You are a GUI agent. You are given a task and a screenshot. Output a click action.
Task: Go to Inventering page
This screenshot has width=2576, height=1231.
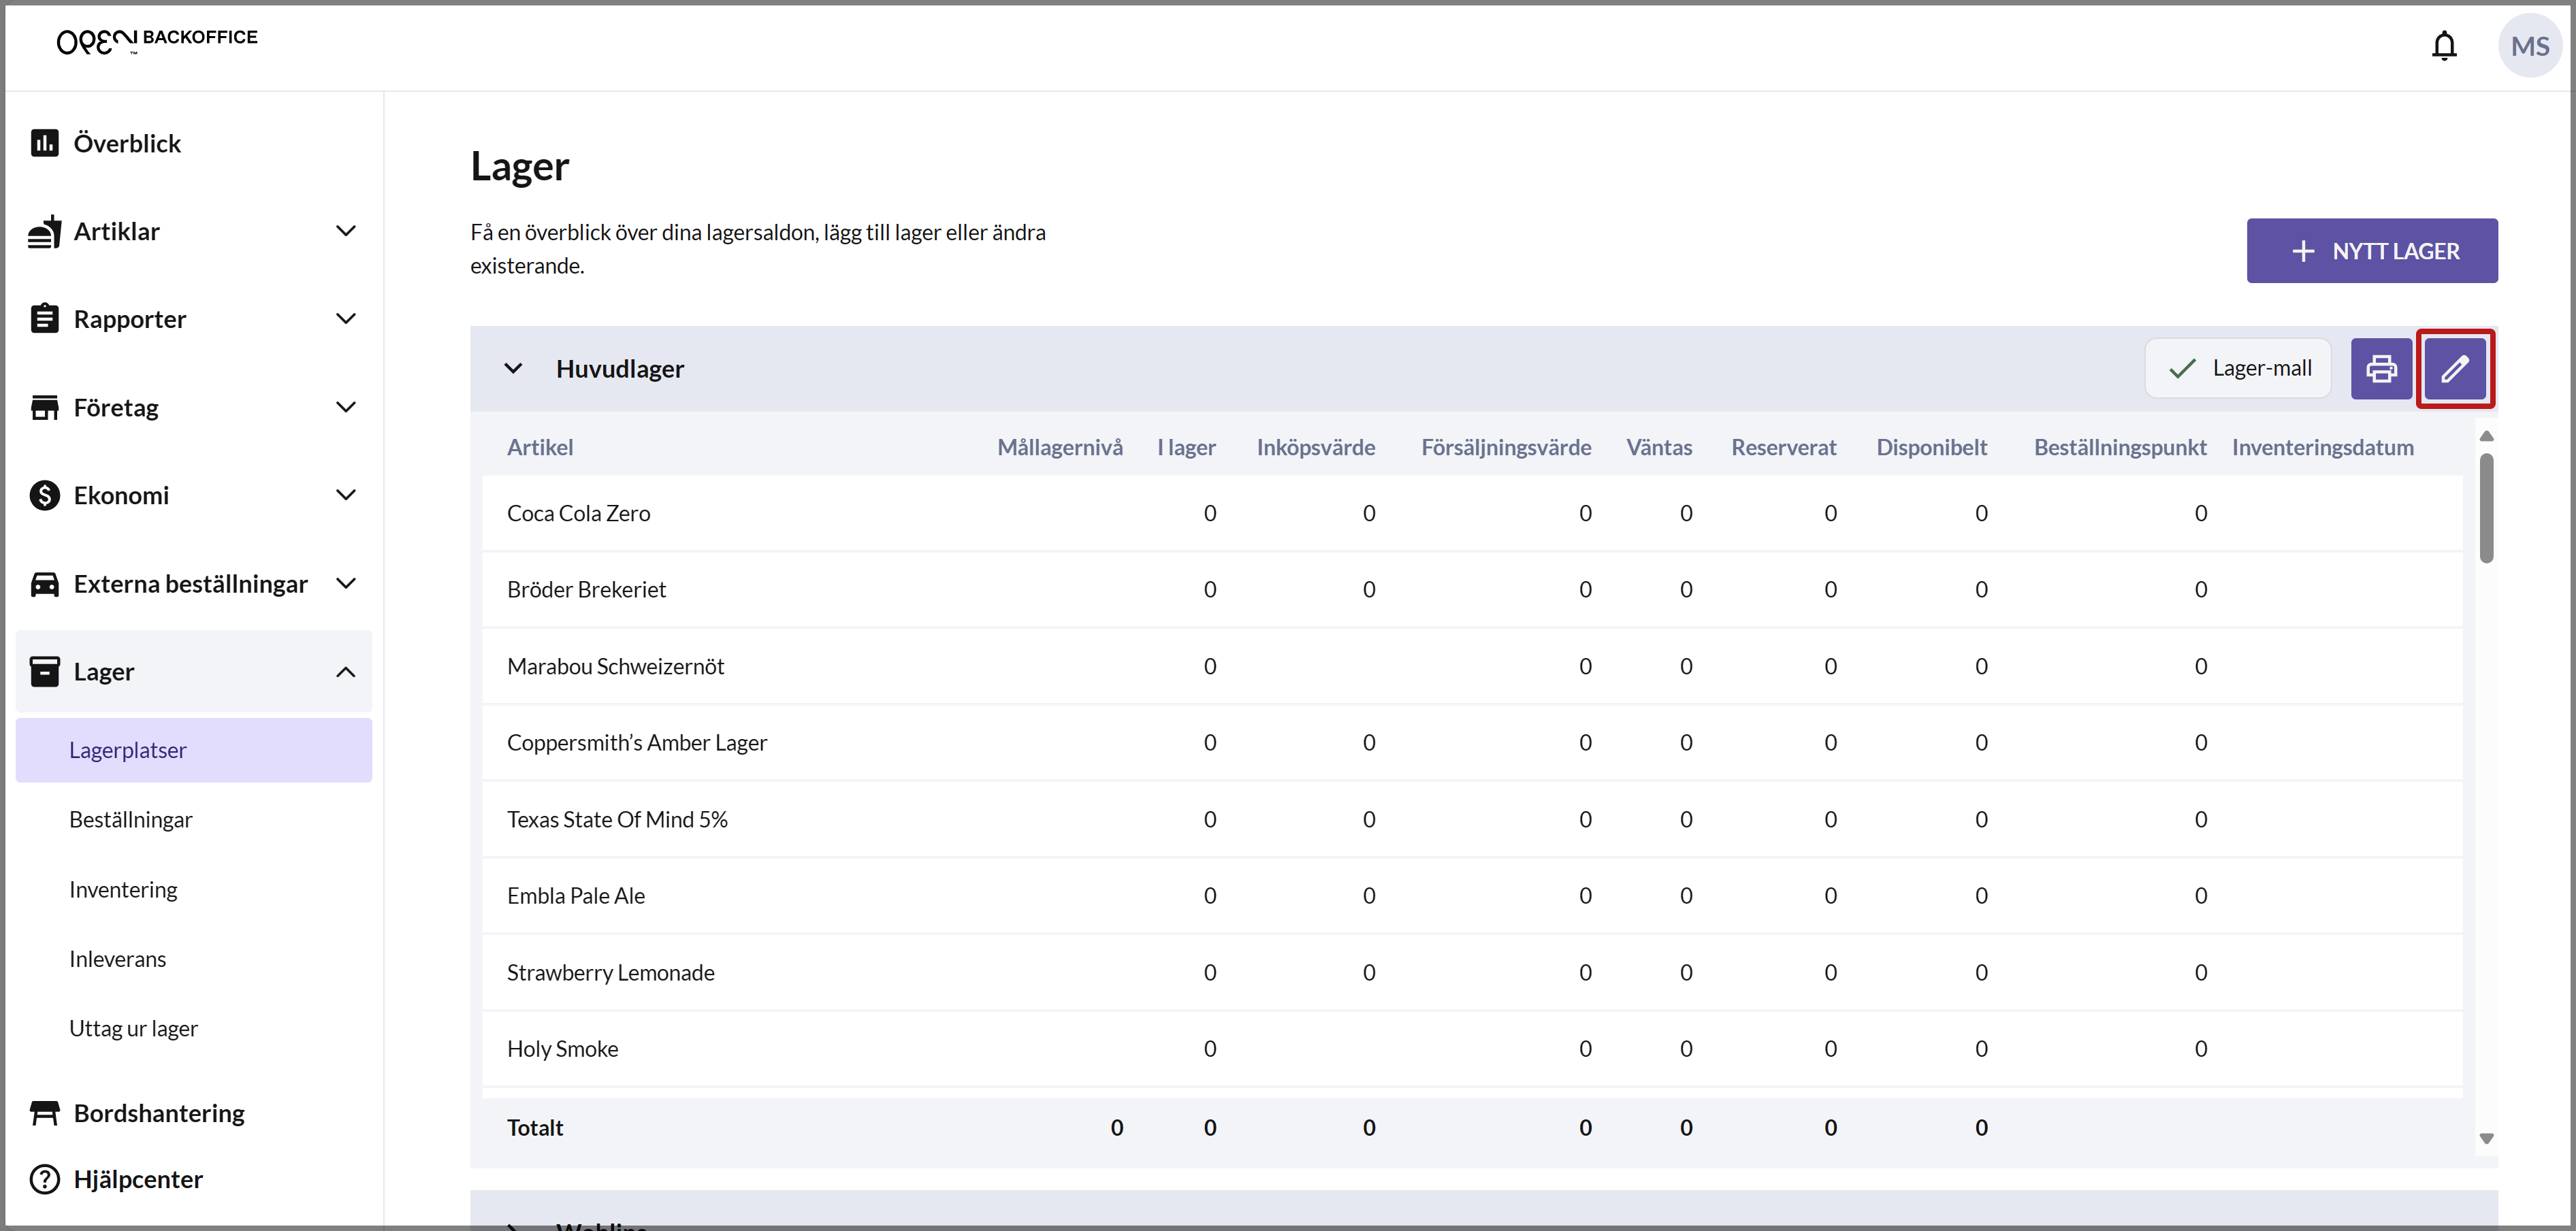tap(123, 889)
